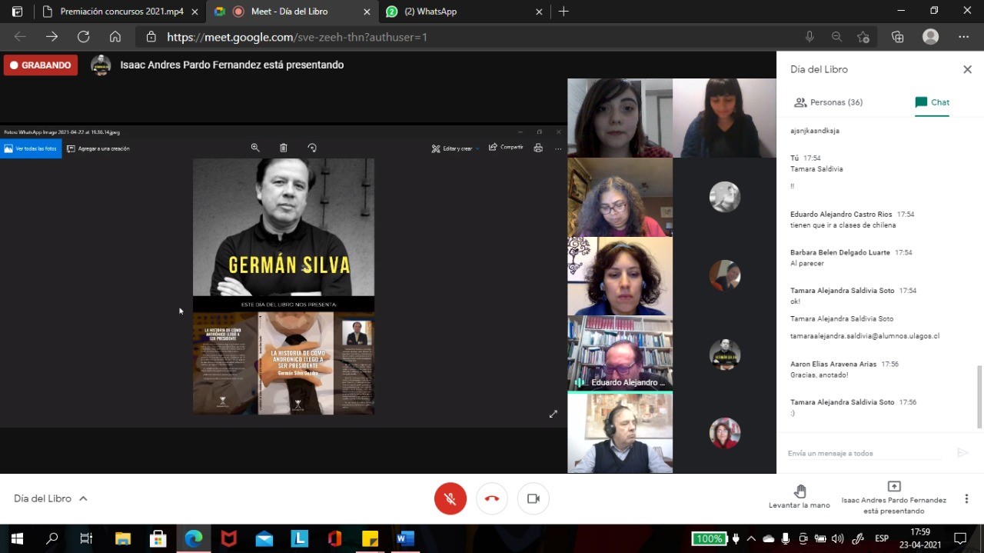Open Windows notification center
Screen dimensions: 984x553
point(960,538)
